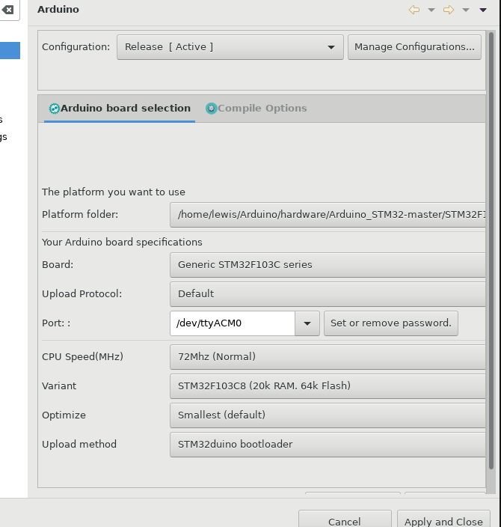The height and width of the screenshot is (527, 501).
Task: Click the Manage Configurations button
Action: pos(414,47)
